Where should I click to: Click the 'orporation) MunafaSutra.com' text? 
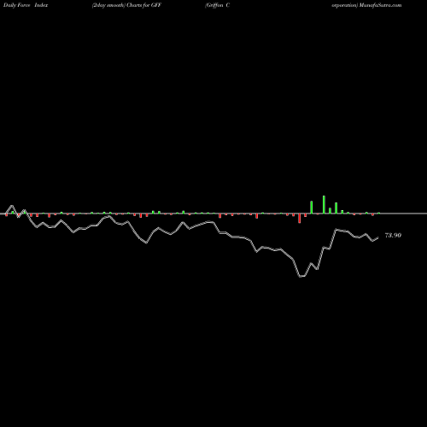point(366,5)
